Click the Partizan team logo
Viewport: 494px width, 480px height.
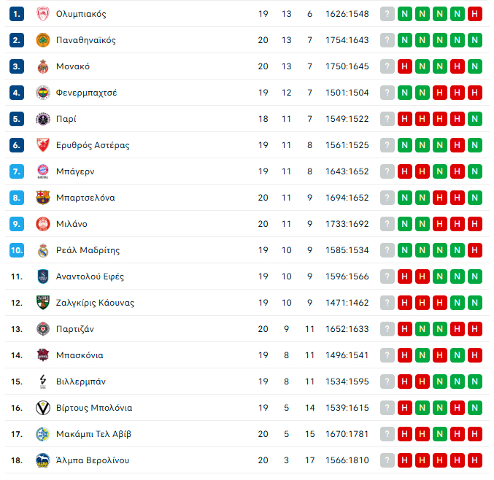pos(42,329)
